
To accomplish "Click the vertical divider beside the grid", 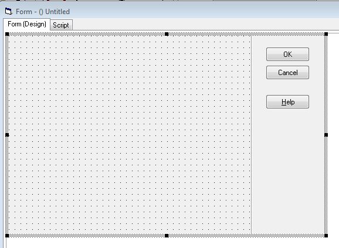I will 251,135.
